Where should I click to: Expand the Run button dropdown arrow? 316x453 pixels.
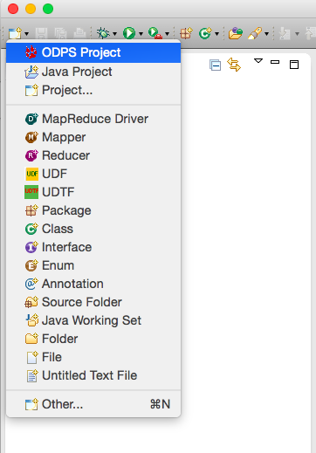[x=141, y=34]
